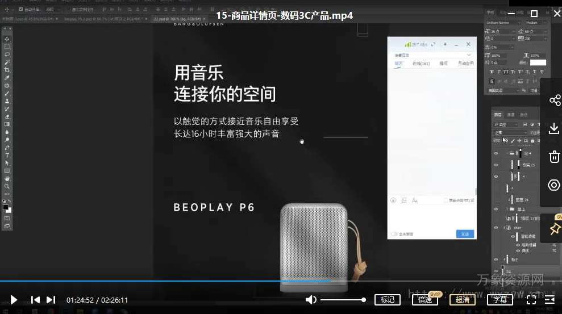Toggle the 自动选择 auto-select checkbox
Image resolution: width=562 pixels, height=314 pixels.
21,10
